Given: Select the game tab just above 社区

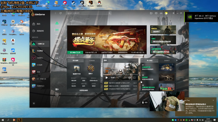Looking at the screenshot, I should 57,53.
